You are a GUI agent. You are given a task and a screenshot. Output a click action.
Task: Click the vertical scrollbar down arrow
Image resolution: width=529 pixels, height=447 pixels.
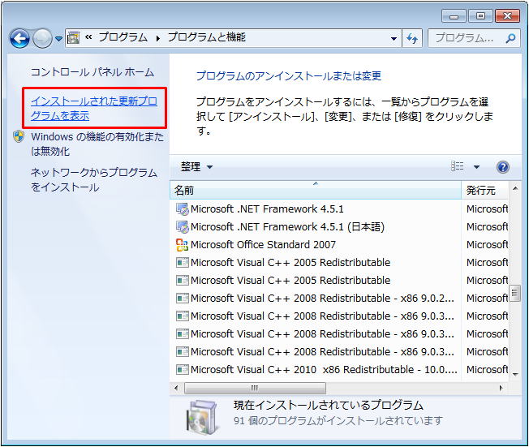click(515, 374)
